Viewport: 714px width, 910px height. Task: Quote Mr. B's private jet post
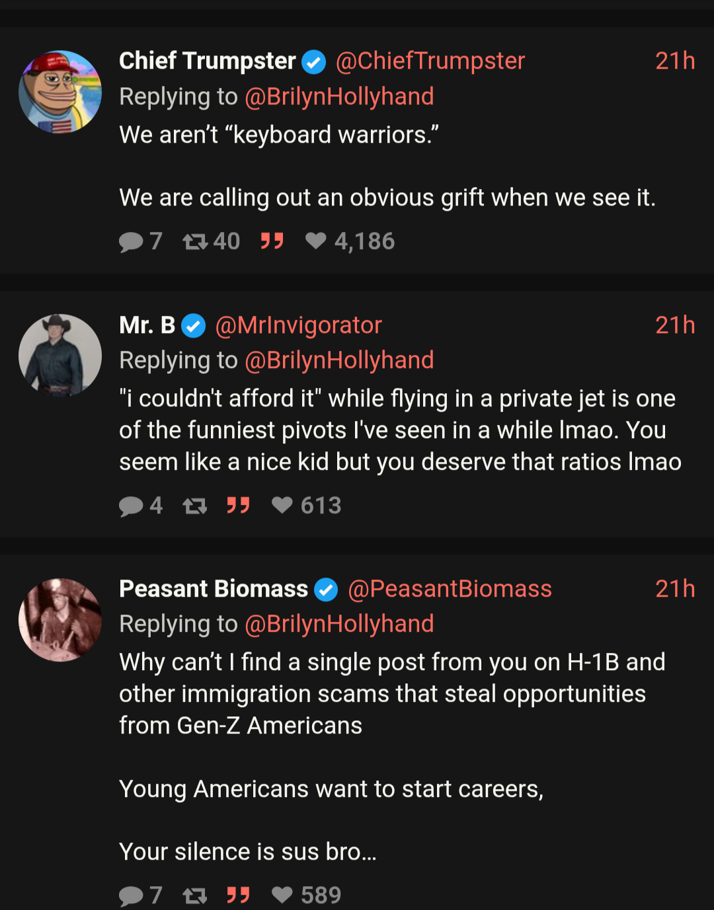pos(238,506)
